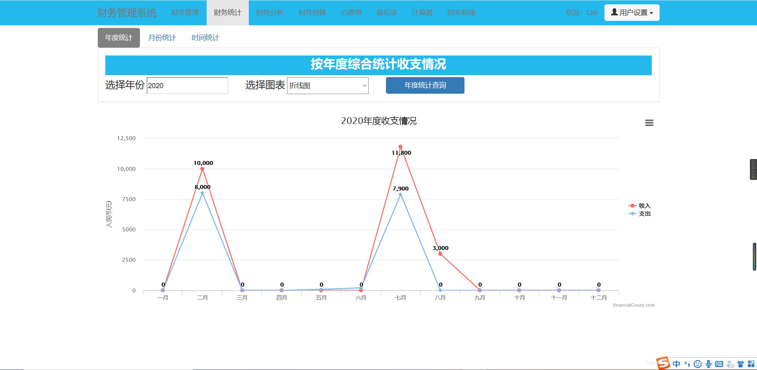The height and width of the screenshot is (370, 757).
Task: Click the 11,800 income point for 七月
Action: click(400, 147)
